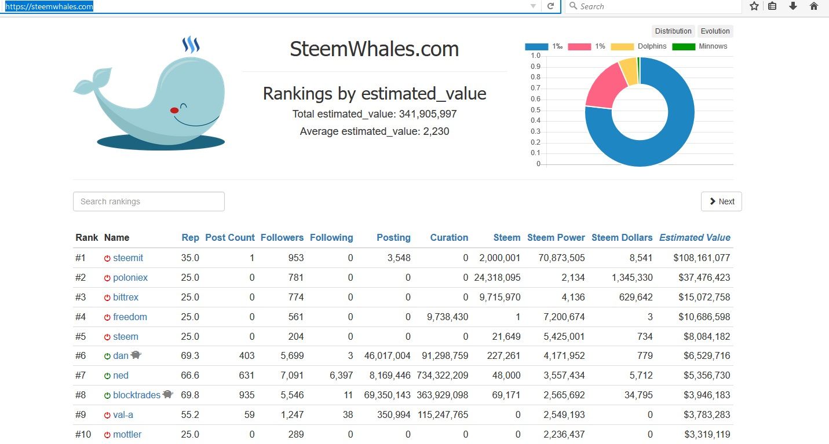Screen dimensions: 829x444
Task: Click the 734,322,209 curation value for ned
Action: coord(443,375)
